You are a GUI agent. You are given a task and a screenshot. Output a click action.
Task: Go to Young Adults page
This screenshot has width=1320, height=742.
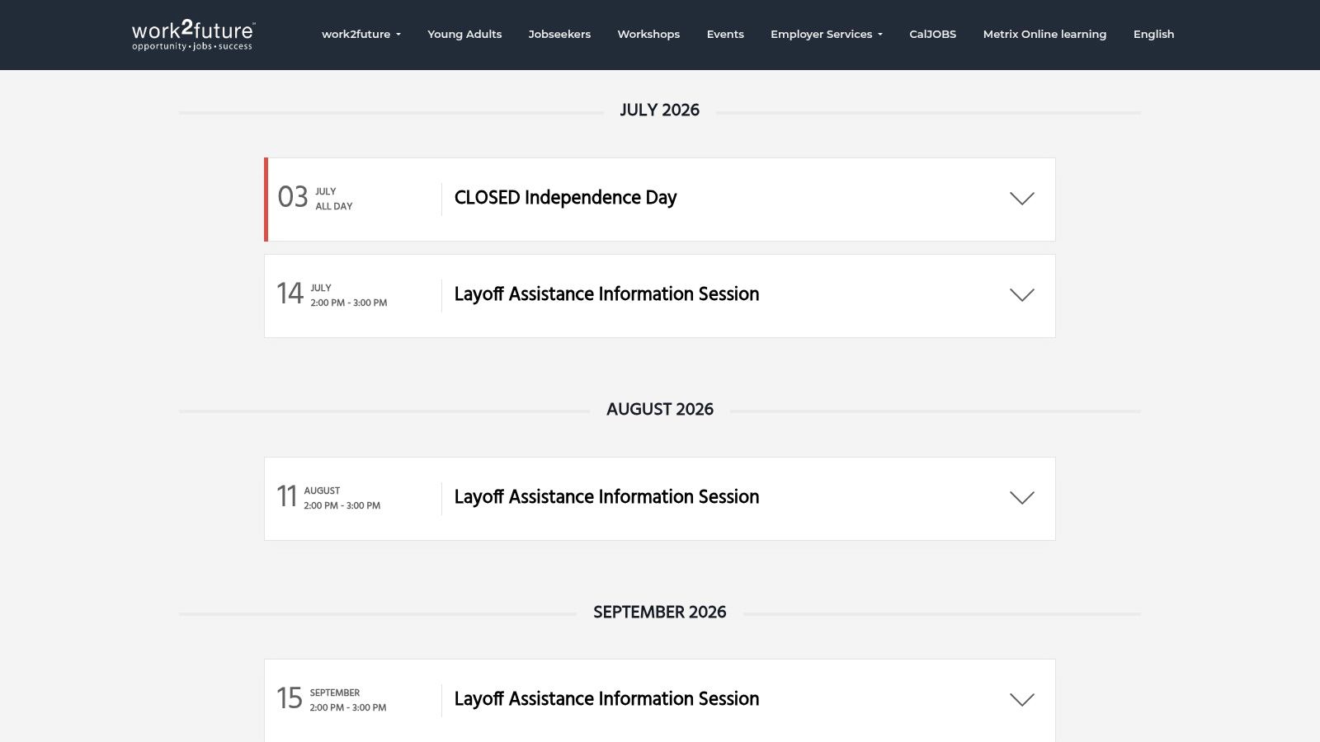pyautogui.click(x=464, y=34)
